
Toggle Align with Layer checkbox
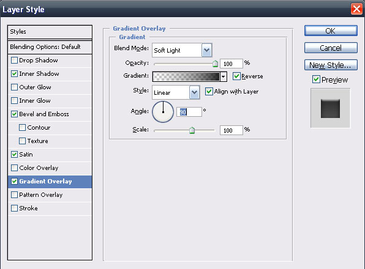click(x=209, y=92)
